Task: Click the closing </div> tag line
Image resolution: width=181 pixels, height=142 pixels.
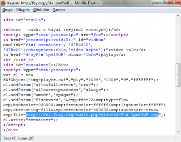Action: (x=10, y=130)
